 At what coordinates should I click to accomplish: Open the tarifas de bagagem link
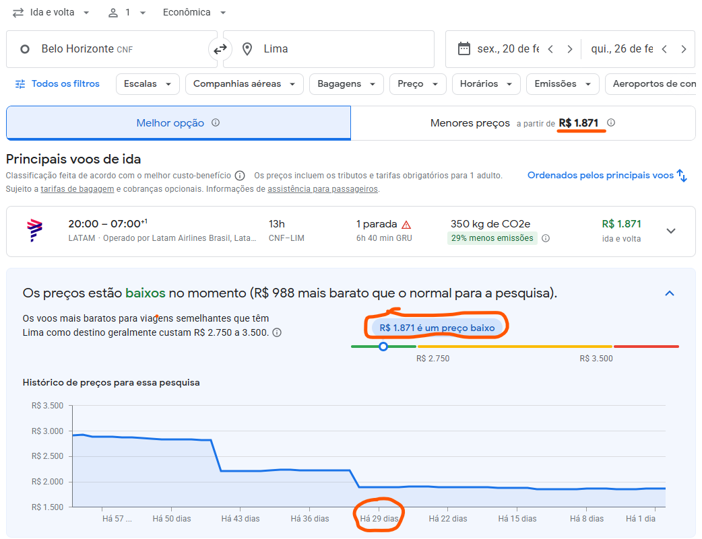[77, 189]
